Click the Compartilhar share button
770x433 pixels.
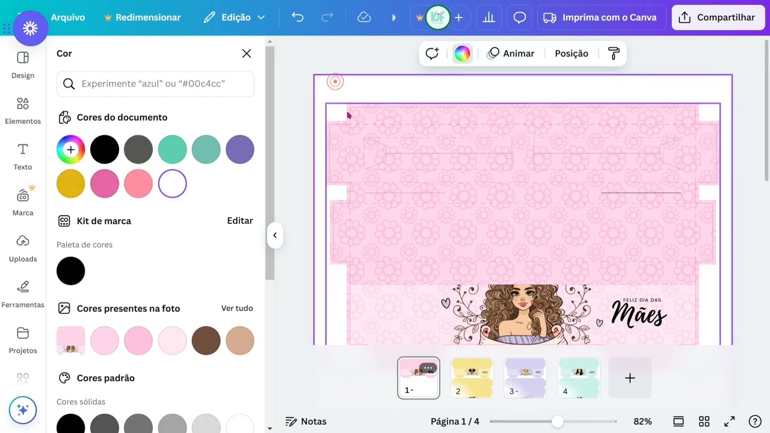717,17
